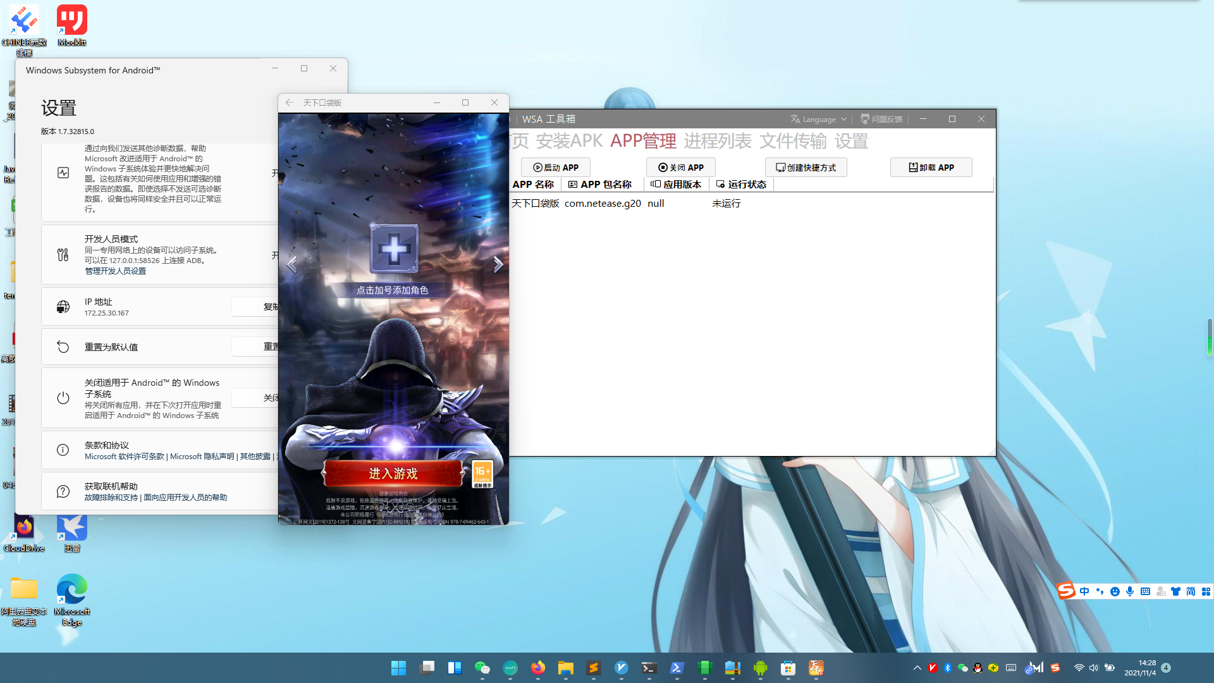Image resolution: width=1214 pixels, height=683 pixels.
Task: Switch to the 设置 tab in WSA 工具箱
Action: pyautogui.click(x=851, y=141)
